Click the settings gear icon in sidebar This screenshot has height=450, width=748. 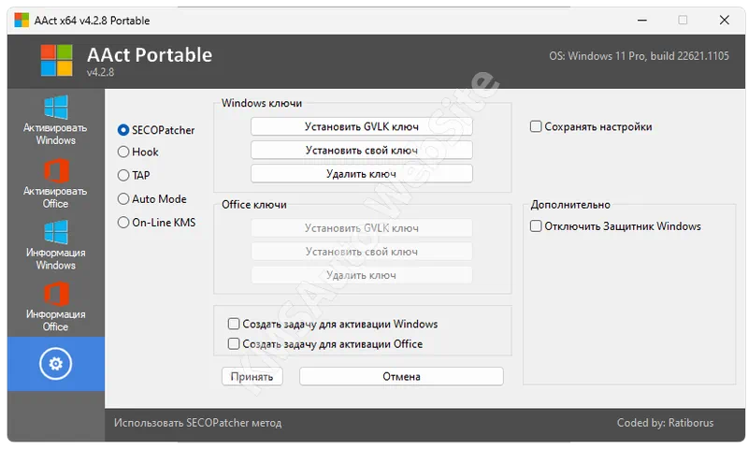point(55,363)
